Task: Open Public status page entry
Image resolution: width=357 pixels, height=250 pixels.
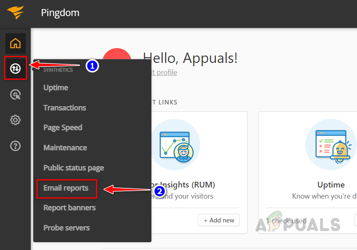Action: pyautogui.click(x=74, y=168)
